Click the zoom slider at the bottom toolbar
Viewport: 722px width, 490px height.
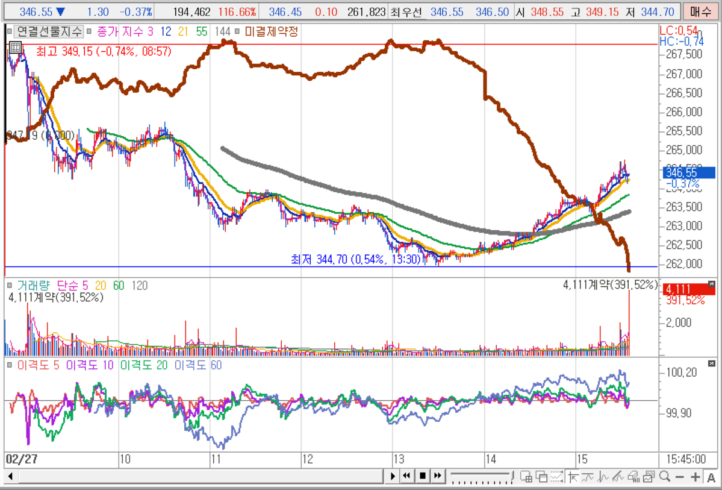click(x=482, y=476)
